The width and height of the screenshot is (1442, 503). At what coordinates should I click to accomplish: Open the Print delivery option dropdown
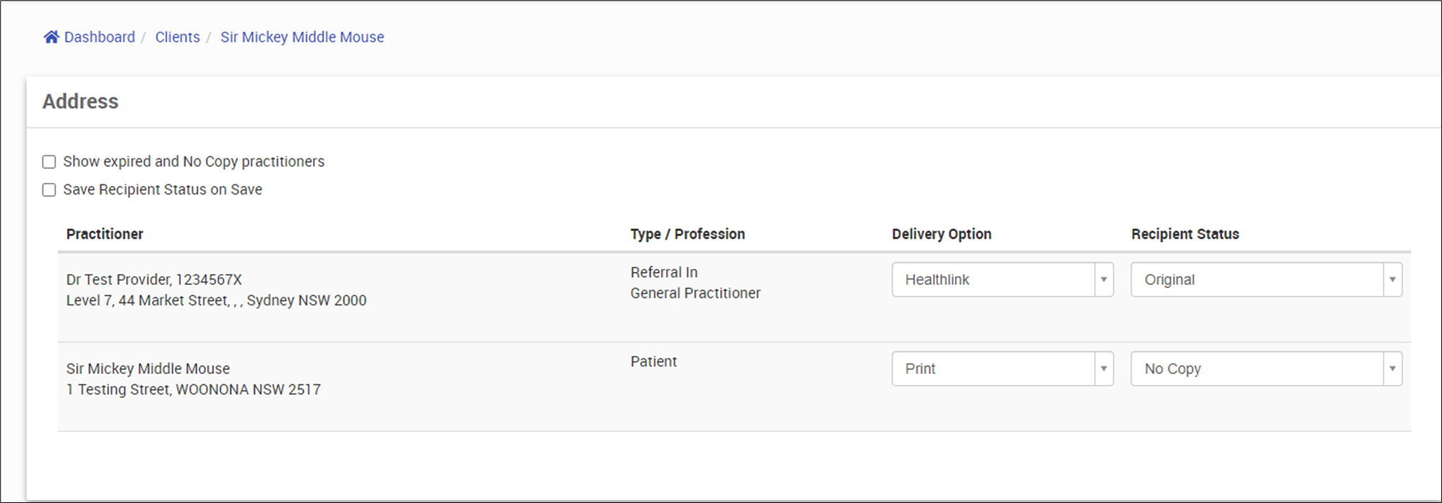pyautogui.click(x=994, y=369)
